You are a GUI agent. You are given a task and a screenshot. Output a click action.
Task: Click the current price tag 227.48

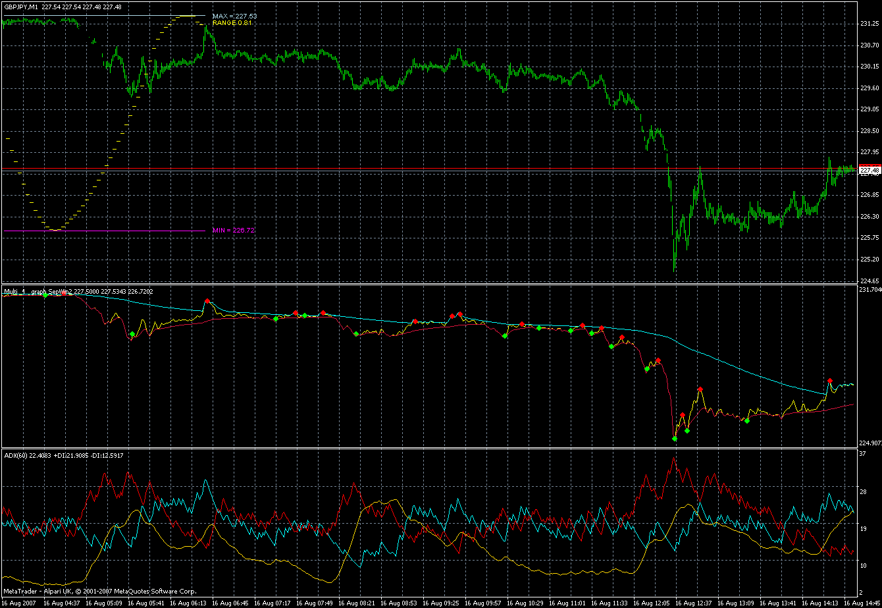(870, 171)
